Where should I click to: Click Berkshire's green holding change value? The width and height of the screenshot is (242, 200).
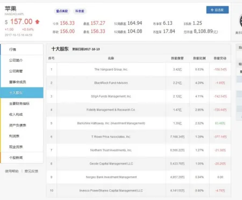click(220, 123)
